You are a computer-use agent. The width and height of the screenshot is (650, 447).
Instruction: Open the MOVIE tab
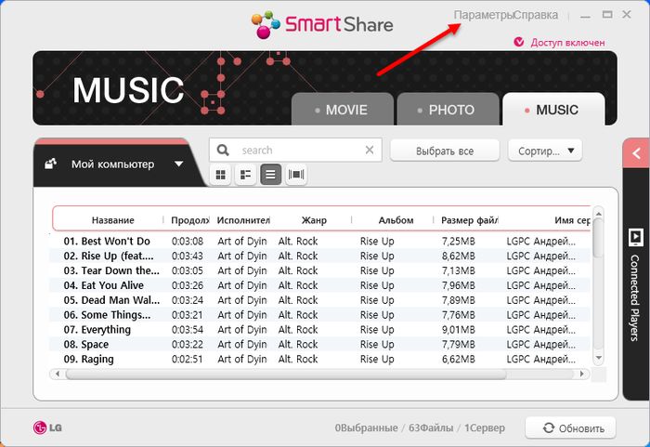point(341,110)
